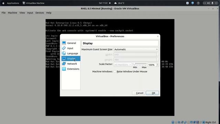Open the Applications menu in top panel
The width and height of the screenshot is (220, 124).
[x=13, y=3]
